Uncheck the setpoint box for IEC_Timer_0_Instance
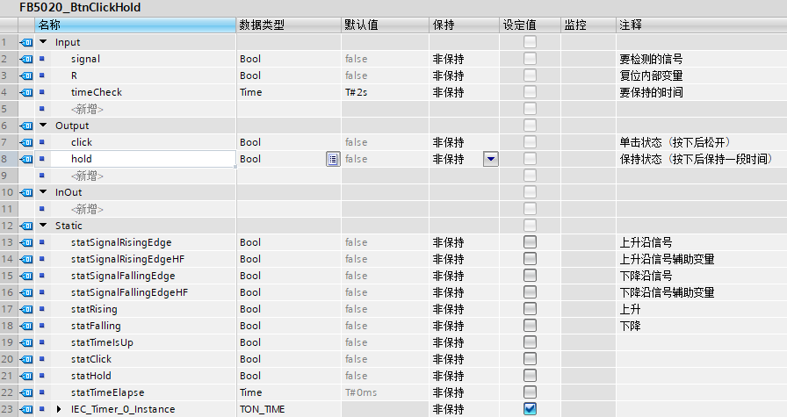Image resolution: width=787 pixels, height=417 pixels. [x=530, y=408]
